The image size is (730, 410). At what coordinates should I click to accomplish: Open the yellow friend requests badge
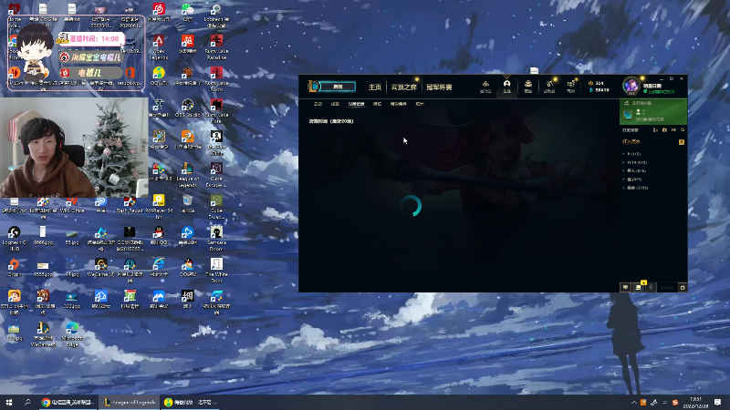(682, 142)
